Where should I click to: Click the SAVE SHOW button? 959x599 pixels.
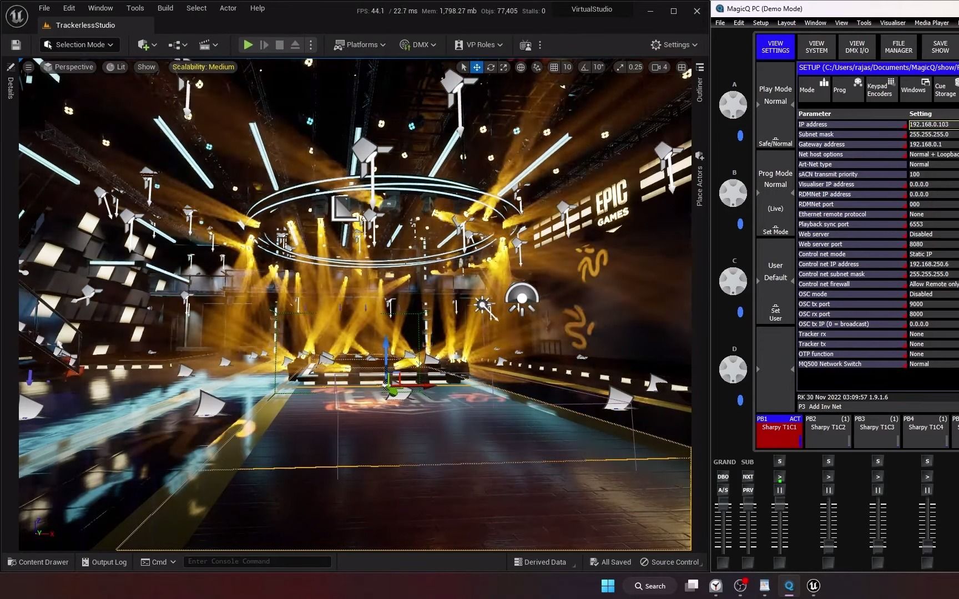pos(939,47)
